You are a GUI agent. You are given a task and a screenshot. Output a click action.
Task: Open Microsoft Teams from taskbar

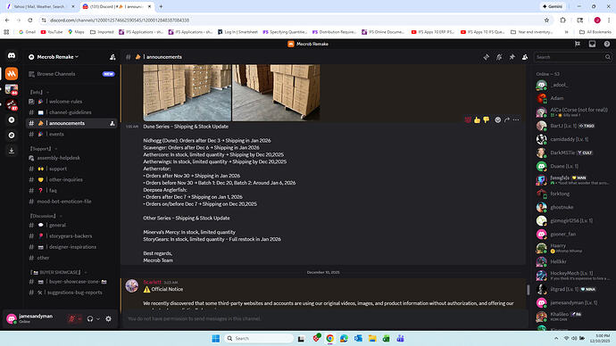coord(400,338)
